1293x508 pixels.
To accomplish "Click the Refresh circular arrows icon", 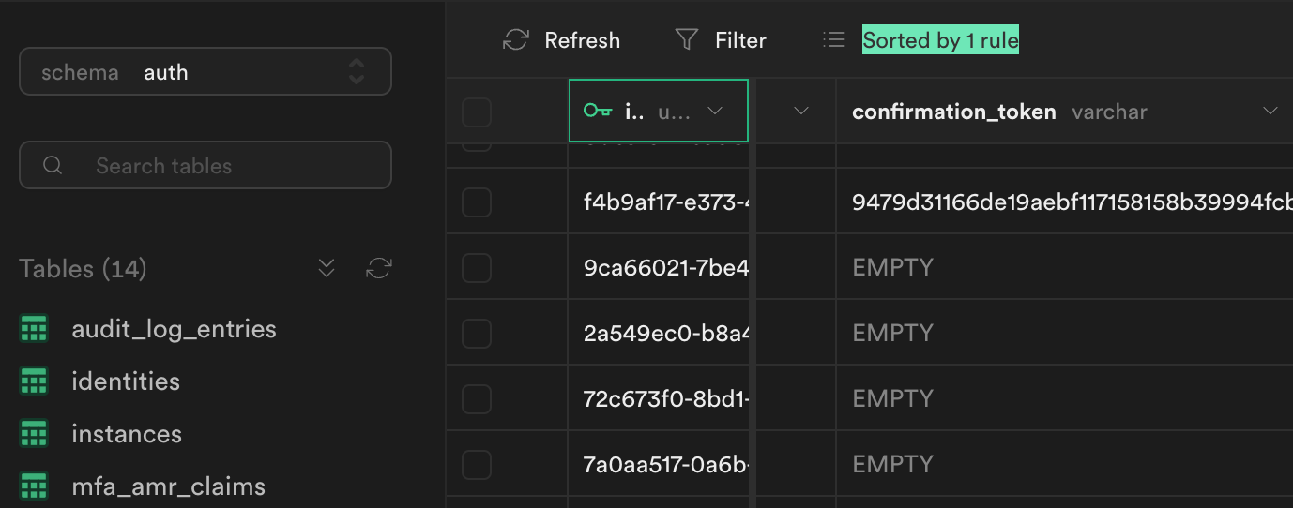I will [516, 40].
